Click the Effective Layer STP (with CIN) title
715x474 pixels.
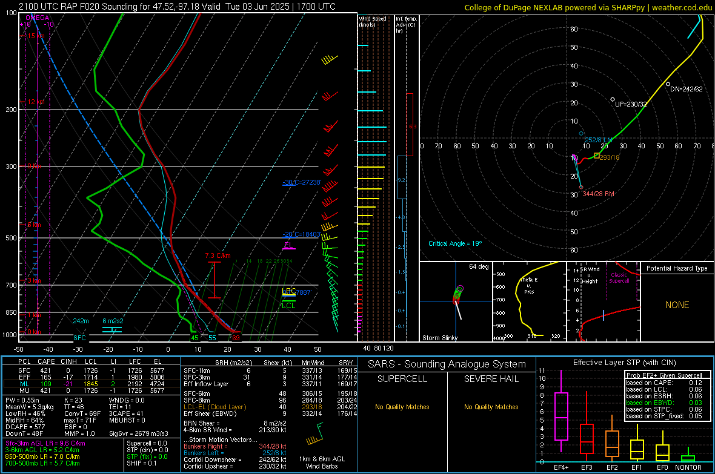(x=625, y=363)
